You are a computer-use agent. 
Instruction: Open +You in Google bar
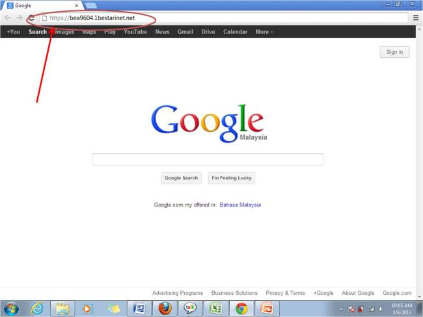coord(14,32)
